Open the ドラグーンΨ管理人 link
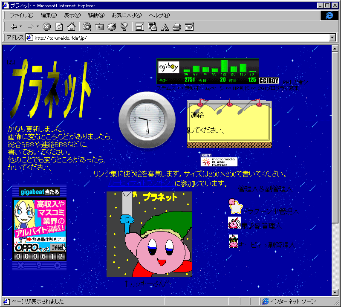Viewport: 341px width, 307px height. pos(271,211)
